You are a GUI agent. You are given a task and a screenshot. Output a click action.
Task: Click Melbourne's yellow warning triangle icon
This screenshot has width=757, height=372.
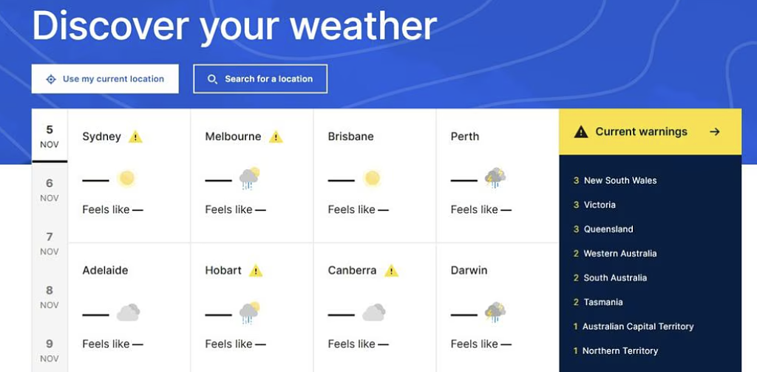pos(276,137)
